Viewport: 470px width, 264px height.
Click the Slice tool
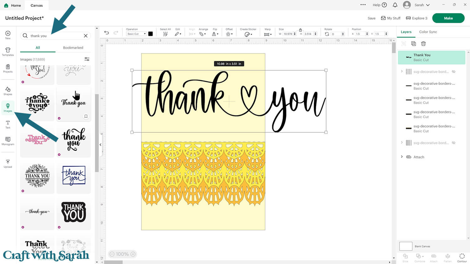[x=405, y=258]
